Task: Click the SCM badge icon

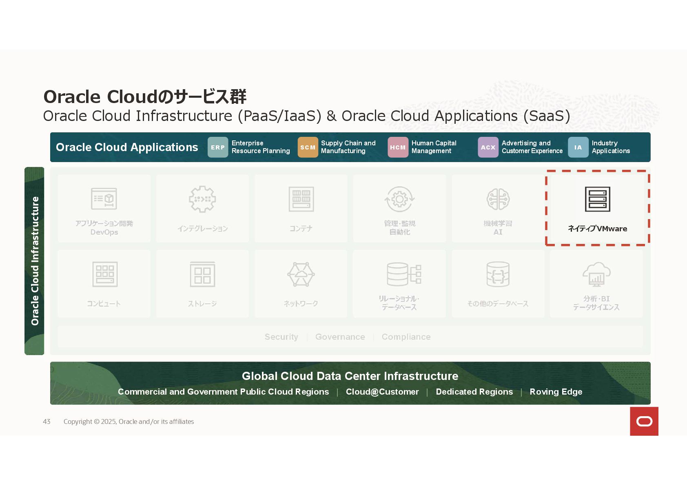Action: pyautogui.click(x=308, y=147)
